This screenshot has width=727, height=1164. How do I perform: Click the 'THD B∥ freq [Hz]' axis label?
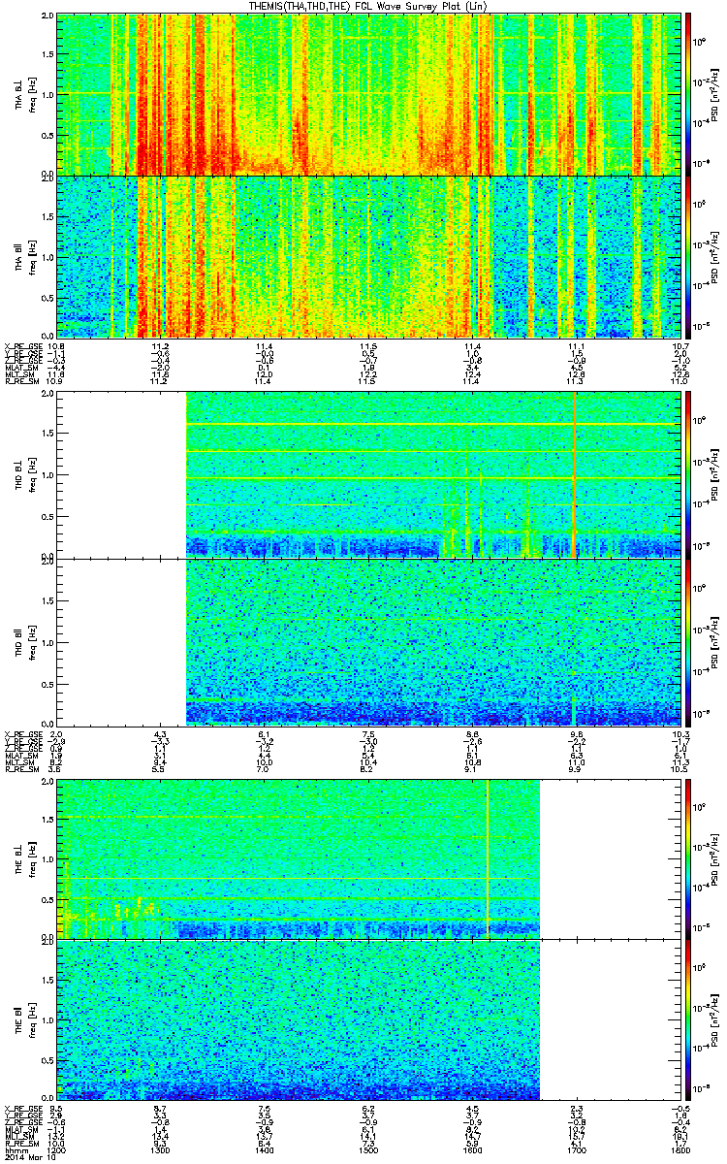coord(25,643)
